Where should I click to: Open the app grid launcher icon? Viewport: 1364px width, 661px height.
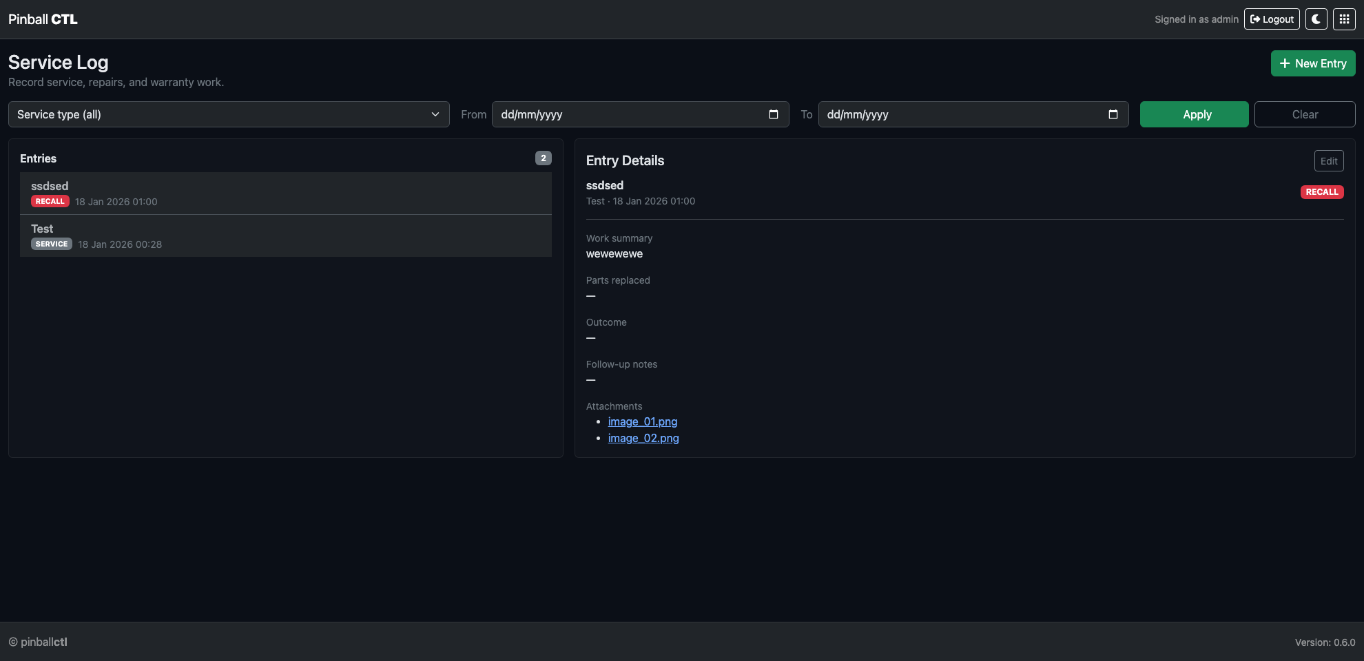tap(1343, 19)
